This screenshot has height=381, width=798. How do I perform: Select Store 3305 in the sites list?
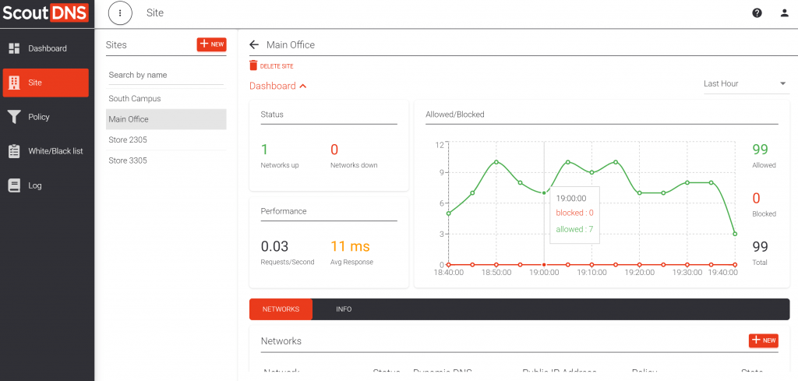click(x=166, y=161)
